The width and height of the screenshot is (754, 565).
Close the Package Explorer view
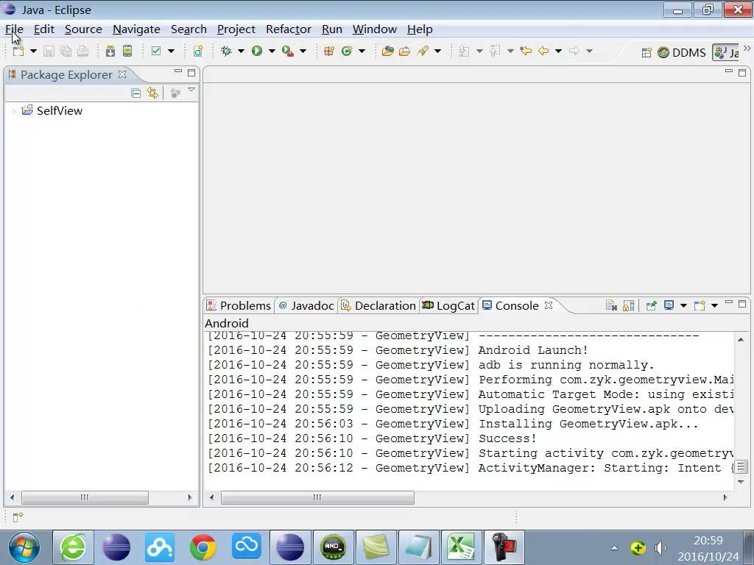pyautogui.click(x=122, y=74)
